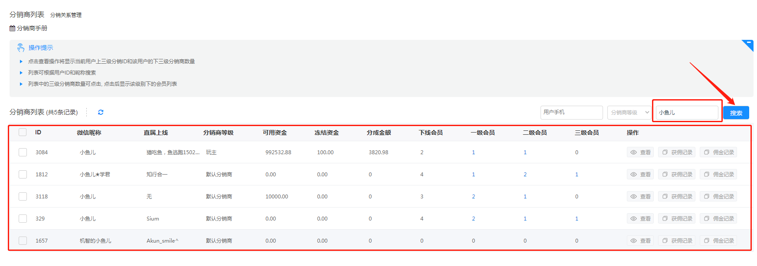Image resolution: width=757 pixels, height=266 pixels.
Task: Click the 微信昵称 column header
Action: [x=89, y=133]
